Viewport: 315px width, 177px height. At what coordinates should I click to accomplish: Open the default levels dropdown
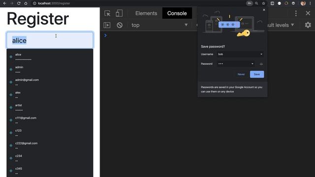(x=280, y=25)
